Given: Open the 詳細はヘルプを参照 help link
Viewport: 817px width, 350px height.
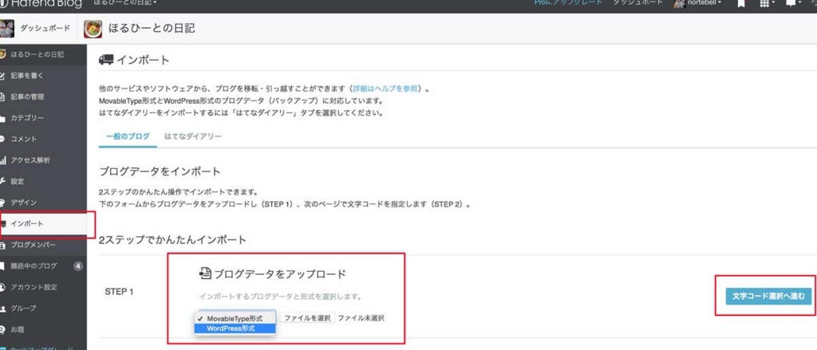Looking at the screenshot, I should pyautogui.click(x=385, y=88).
